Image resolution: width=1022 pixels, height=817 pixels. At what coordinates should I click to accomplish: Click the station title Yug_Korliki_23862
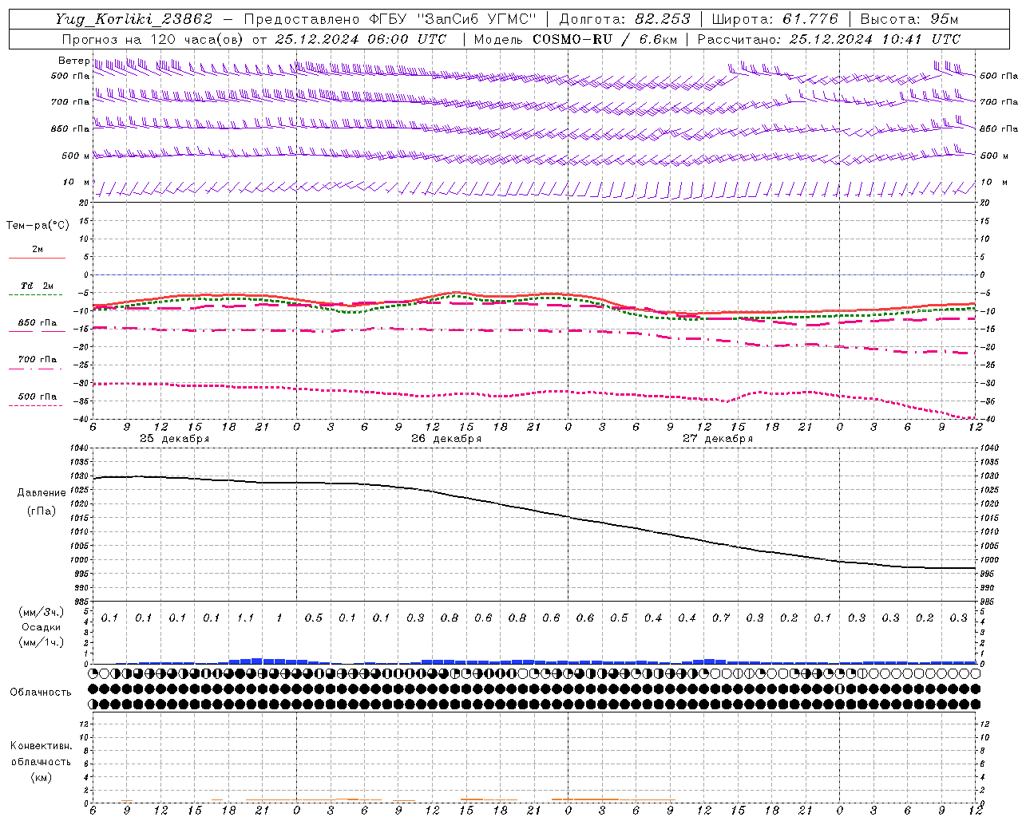[x=134, y=19]
